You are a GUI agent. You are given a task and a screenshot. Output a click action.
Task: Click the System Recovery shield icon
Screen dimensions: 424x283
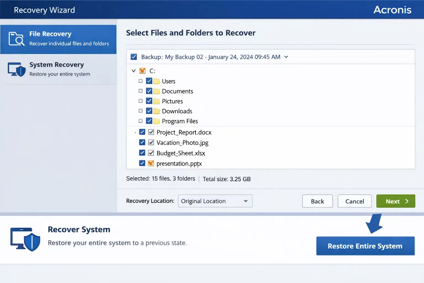[x=16, y=69]
